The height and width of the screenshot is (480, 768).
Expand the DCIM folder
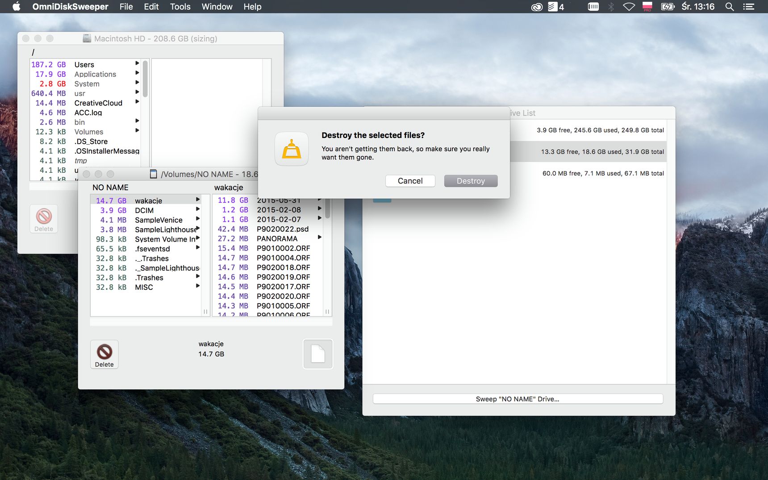pos(198,209)
